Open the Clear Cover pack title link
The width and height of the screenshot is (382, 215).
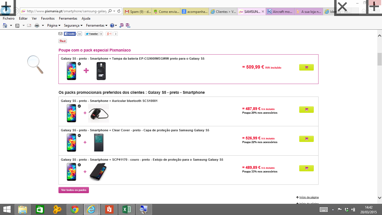tap(135, 130)
